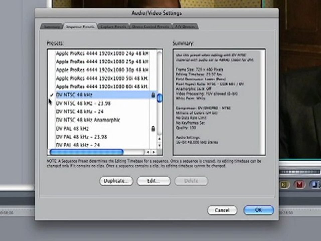Open the Capture Presets tab
The height and width of the screenshot is (241, 321).
coord(113,27)
